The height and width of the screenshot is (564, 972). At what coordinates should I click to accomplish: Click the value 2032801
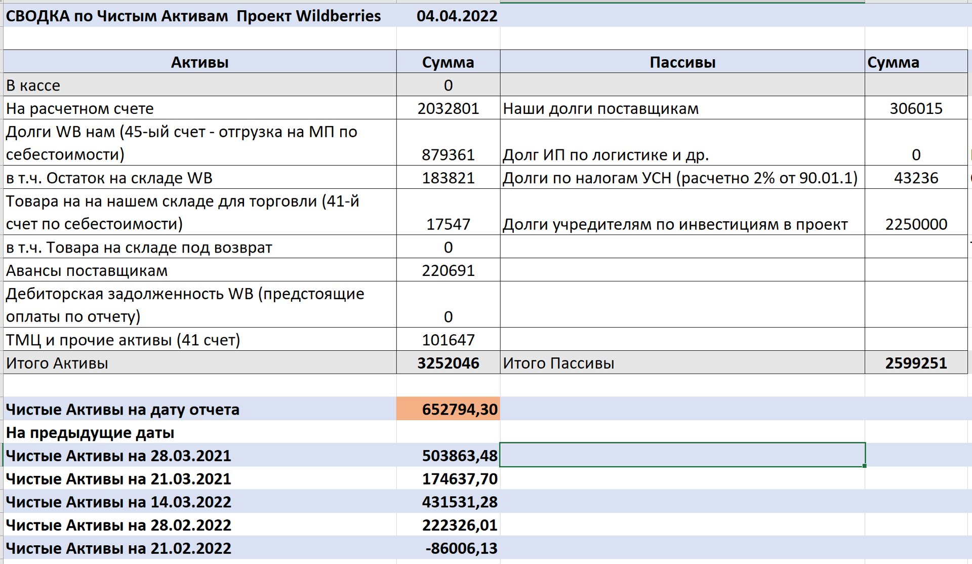(449, 108)
